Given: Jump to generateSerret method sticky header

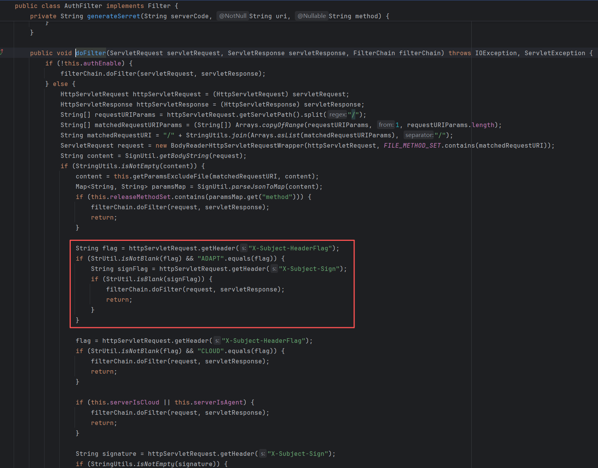Looking at the screenshot, I should pyautogui.click(x=113, y=16).
